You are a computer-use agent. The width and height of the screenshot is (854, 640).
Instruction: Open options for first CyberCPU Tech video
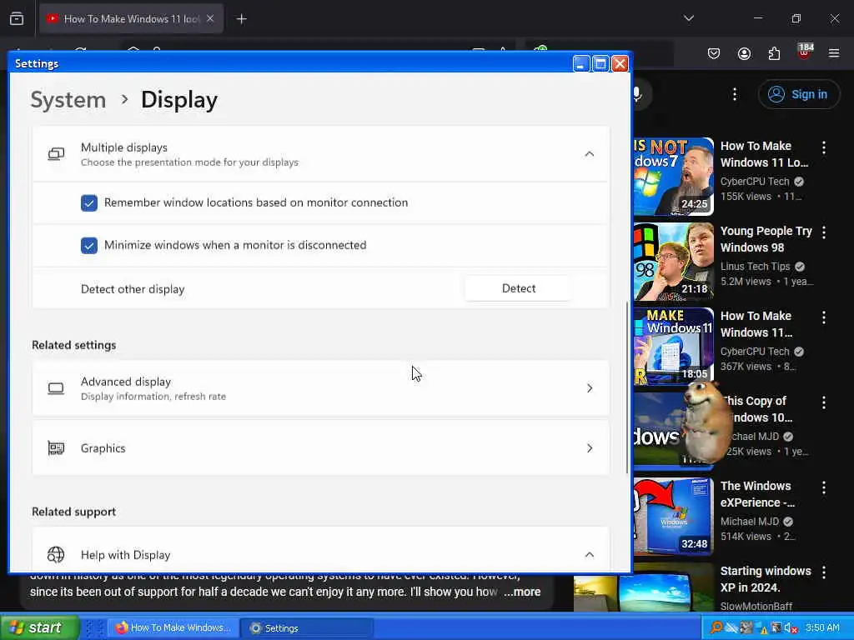coord(824,147)
